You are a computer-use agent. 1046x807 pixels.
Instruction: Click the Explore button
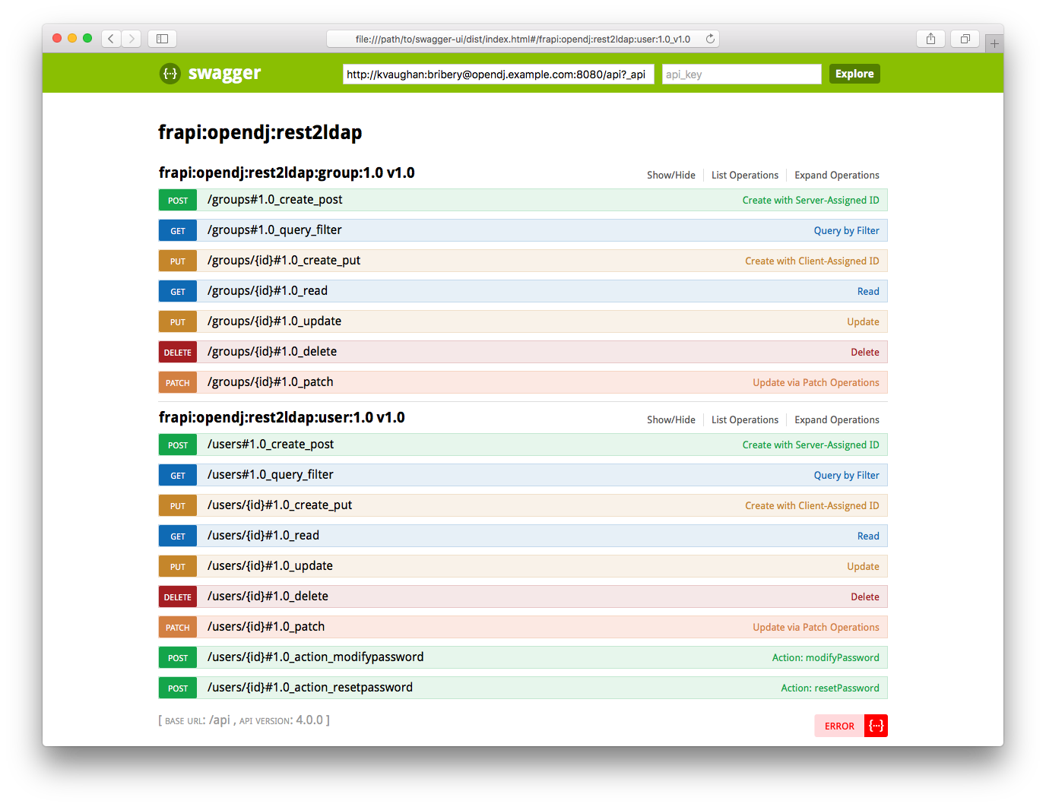click(x=854, y=74)
